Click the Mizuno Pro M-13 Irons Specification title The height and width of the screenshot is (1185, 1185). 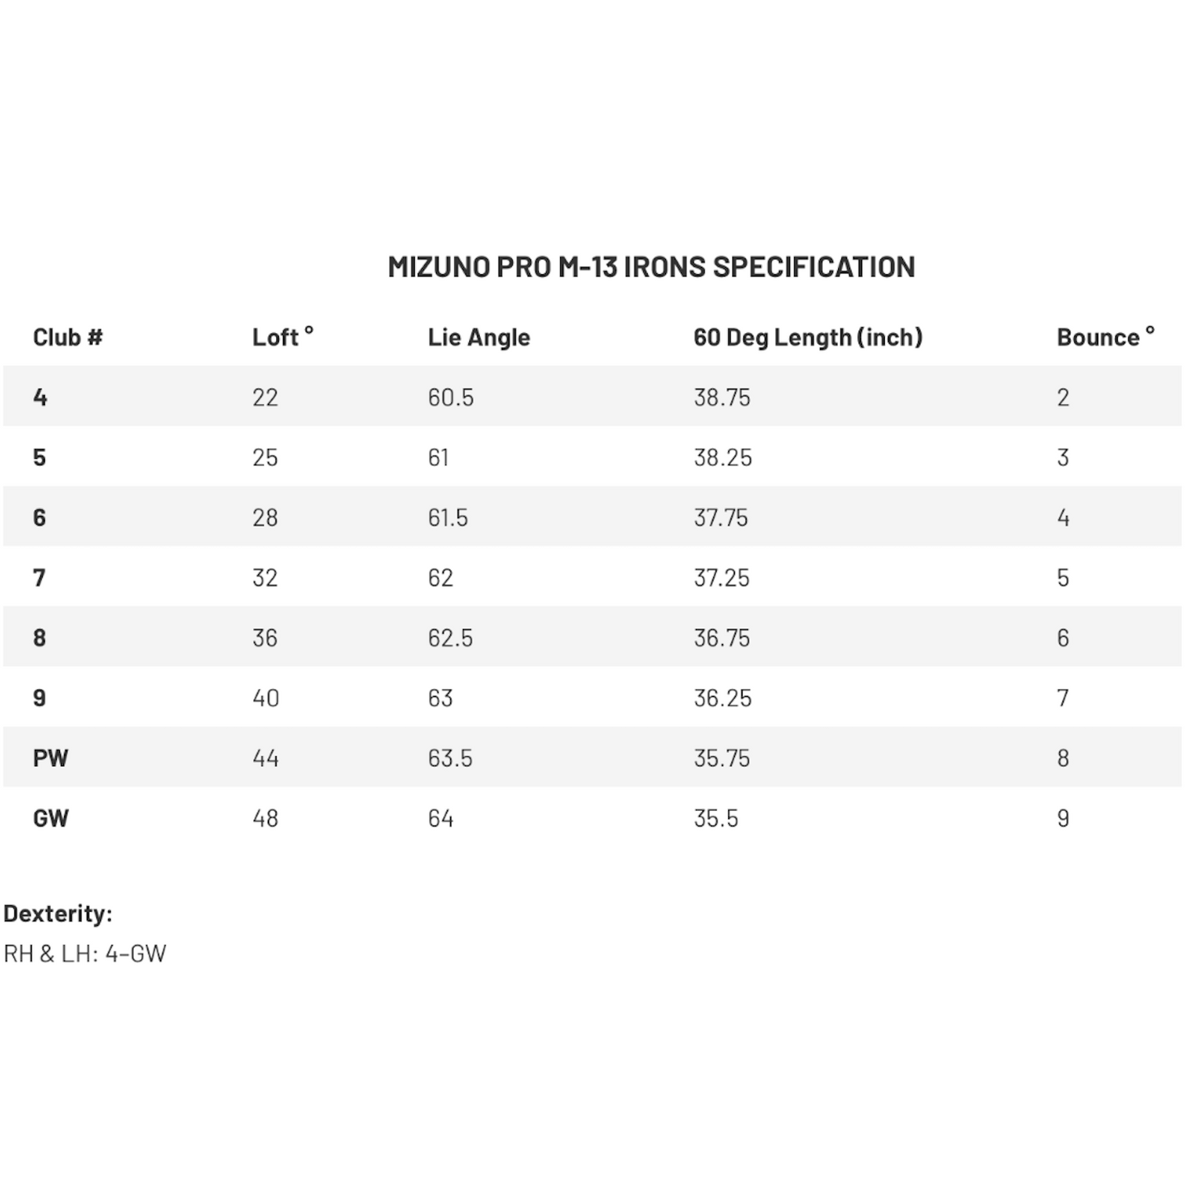[x=651, y=267]
